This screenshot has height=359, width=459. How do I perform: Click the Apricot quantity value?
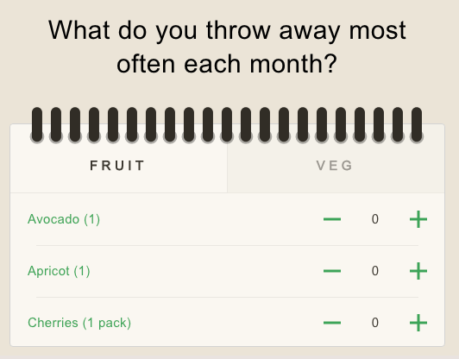point(375,271)
